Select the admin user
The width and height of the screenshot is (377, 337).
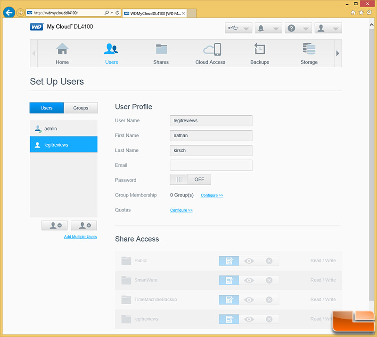(x=64, y=129)
